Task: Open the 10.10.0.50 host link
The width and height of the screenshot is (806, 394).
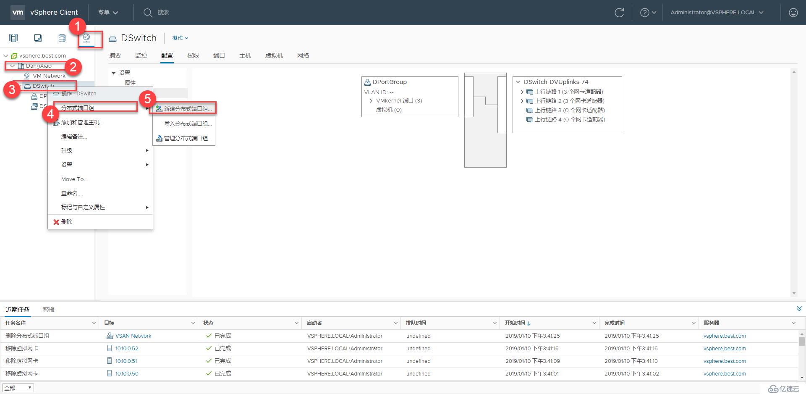Action: click(127, 374)
